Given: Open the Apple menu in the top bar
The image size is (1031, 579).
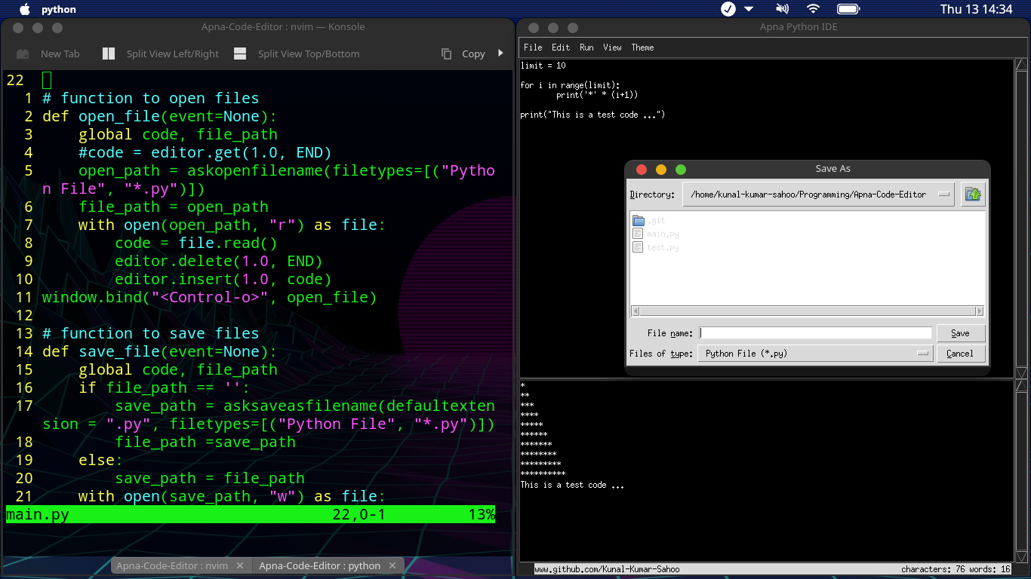Looking at the screenshot, I should pos(24,9).
